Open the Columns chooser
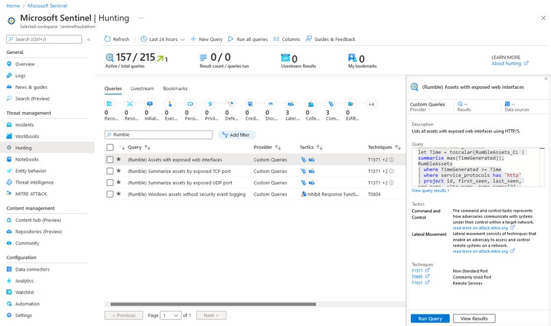 click(x=286, y=39)
